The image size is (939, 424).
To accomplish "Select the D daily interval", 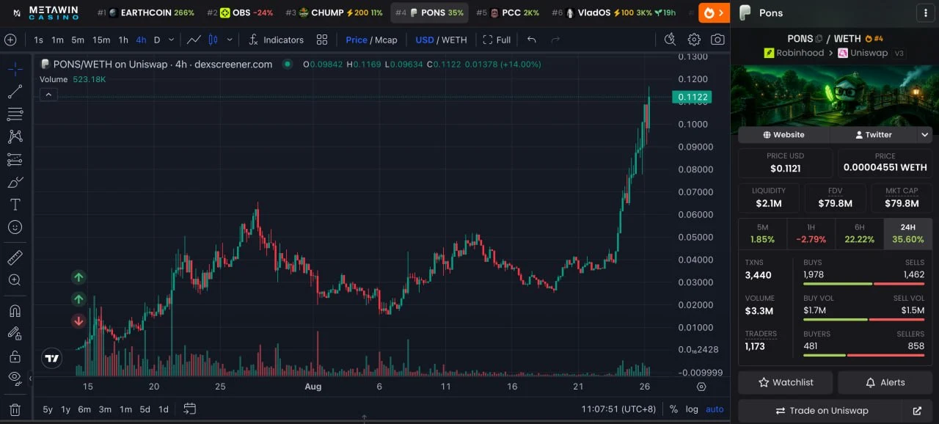I will (x=157, y=40).
